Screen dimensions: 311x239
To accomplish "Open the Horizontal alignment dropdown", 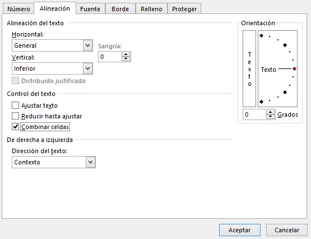I will pyautogui.click(x=52, y=45).
